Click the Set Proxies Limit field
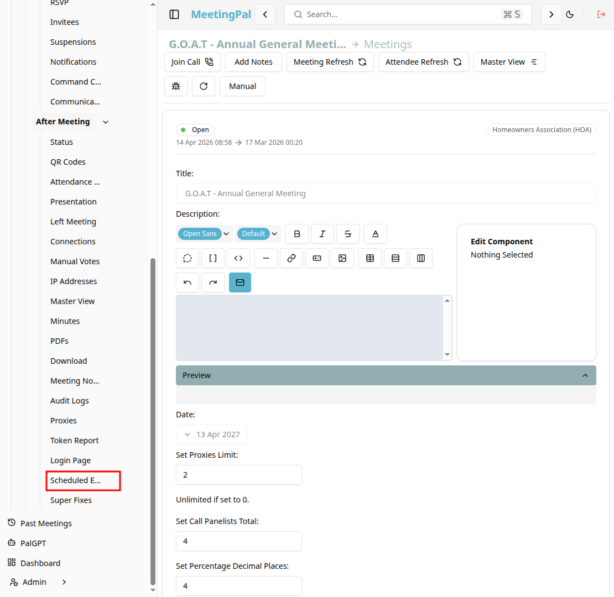Image resolution: width=614 pixels, height=597 pixels. tap(239, 475)
